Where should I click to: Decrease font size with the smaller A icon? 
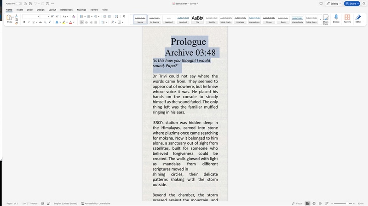click(57, 17)
